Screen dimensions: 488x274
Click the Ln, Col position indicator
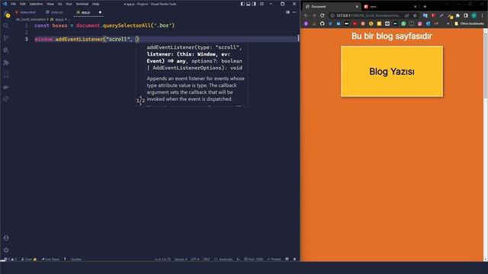point(162,259)
